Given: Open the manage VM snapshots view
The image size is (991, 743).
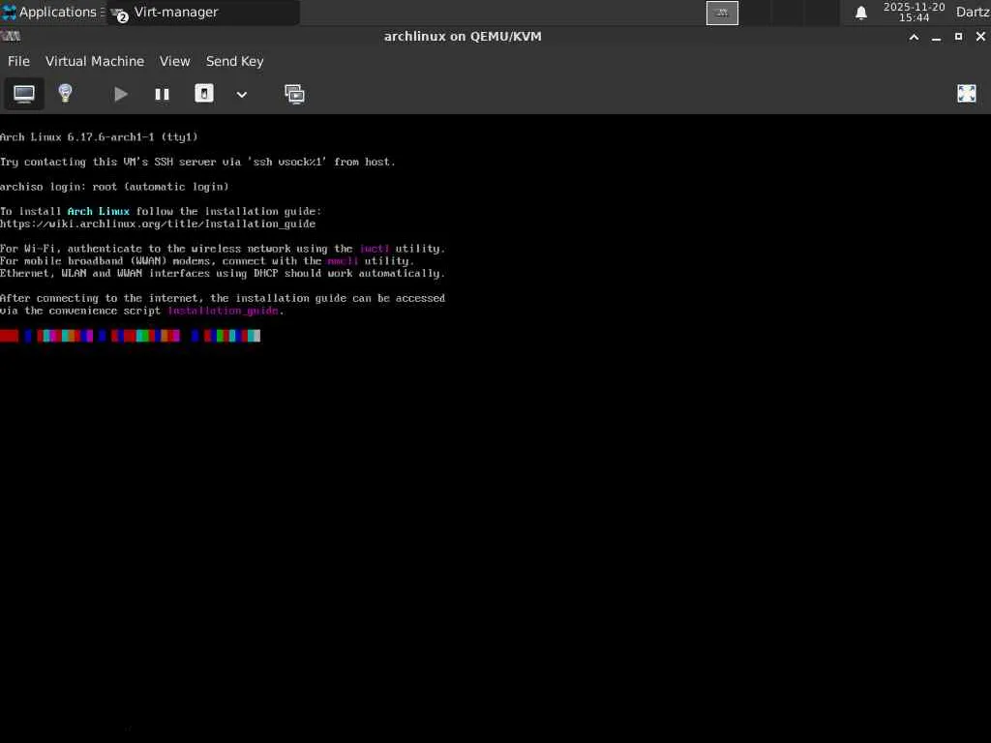Looking at the screenshot, I should click(x=294, y=94).
